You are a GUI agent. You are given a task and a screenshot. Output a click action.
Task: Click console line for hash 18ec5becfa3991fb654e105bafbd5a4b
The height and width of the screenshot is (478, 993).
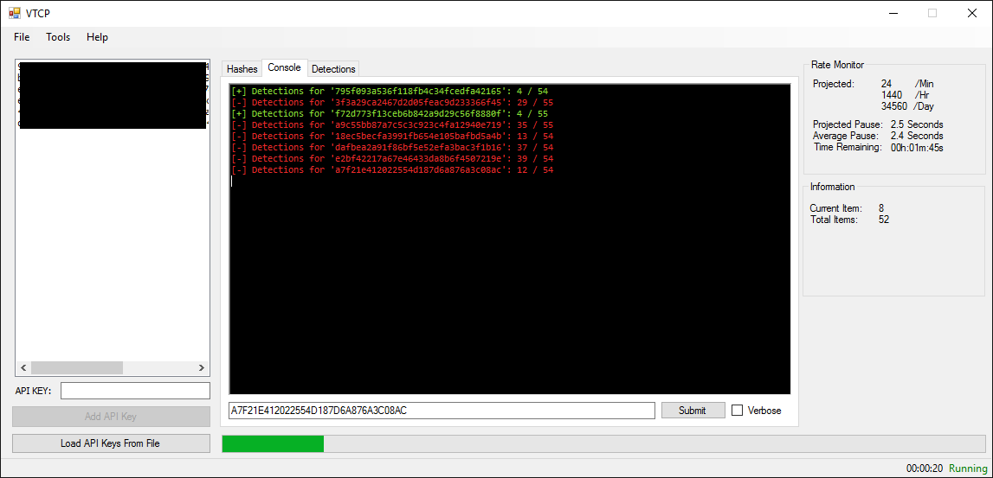pyautogui.click(x=393, y=136)
